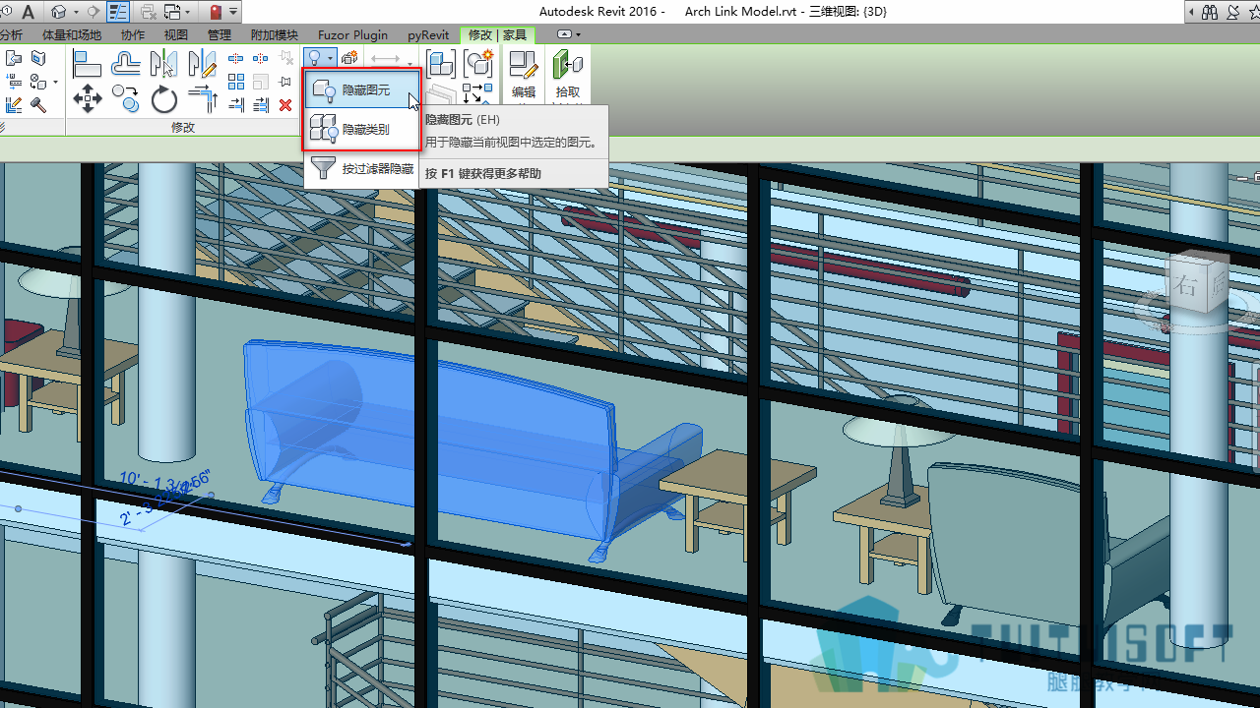Open Customize Quick Access Toolbar dropdown
Screen dimensions: 1260x708
234,13
